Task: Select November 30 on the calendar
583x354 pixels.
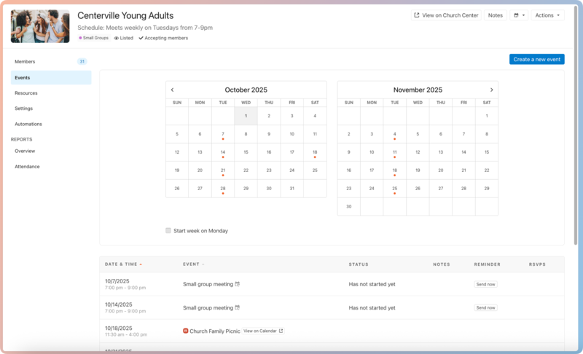Action: [349, 207]
